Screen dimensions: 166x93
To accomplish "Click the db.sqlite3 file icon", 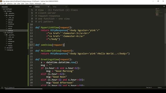I will tap(5, 48).
